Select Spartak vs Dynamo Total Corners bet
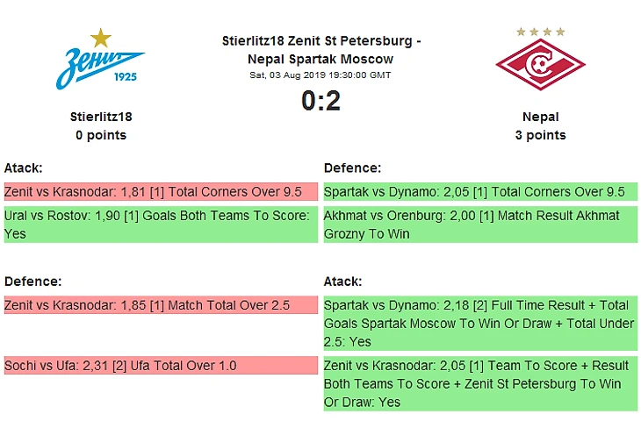This screenshot has height=421, width=641. tap(479, 192)
